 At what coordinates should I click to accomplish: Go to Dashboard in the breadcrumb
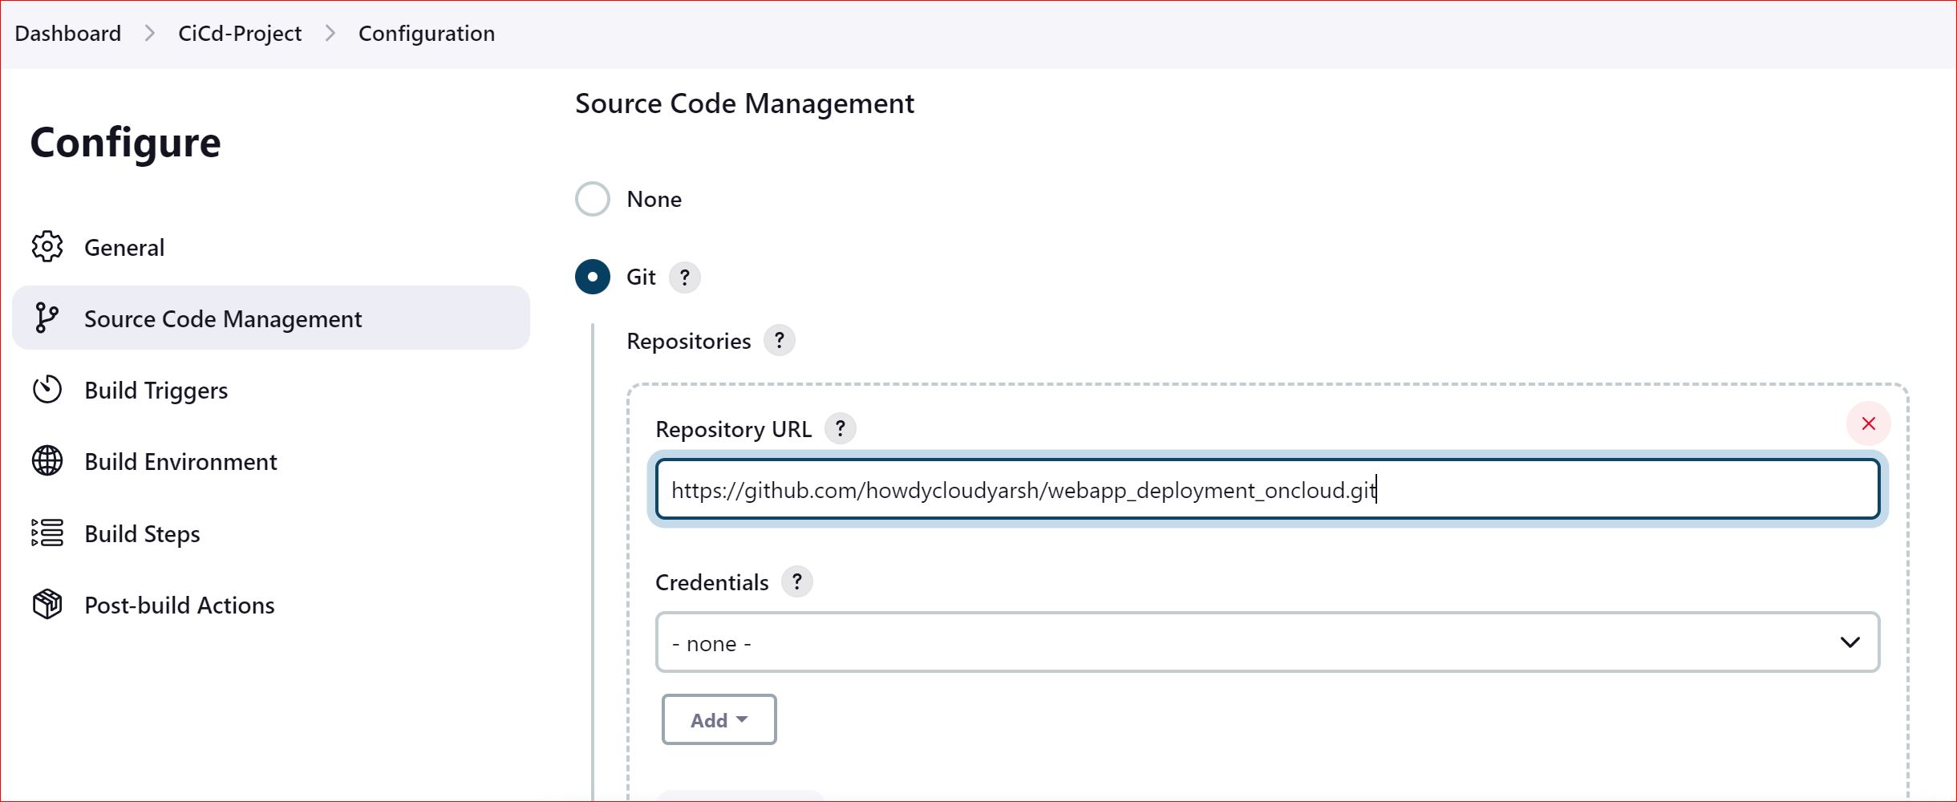(x=68, y=33)
